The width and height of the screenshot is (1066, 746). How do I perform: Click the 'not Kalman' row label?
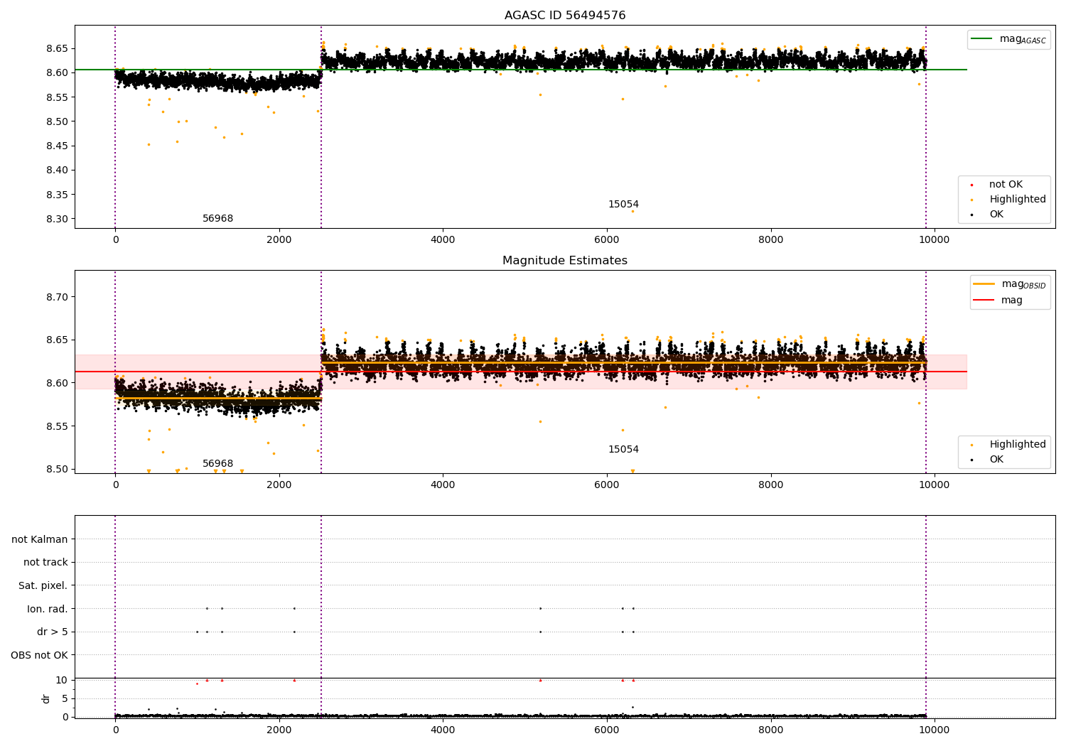40,539
